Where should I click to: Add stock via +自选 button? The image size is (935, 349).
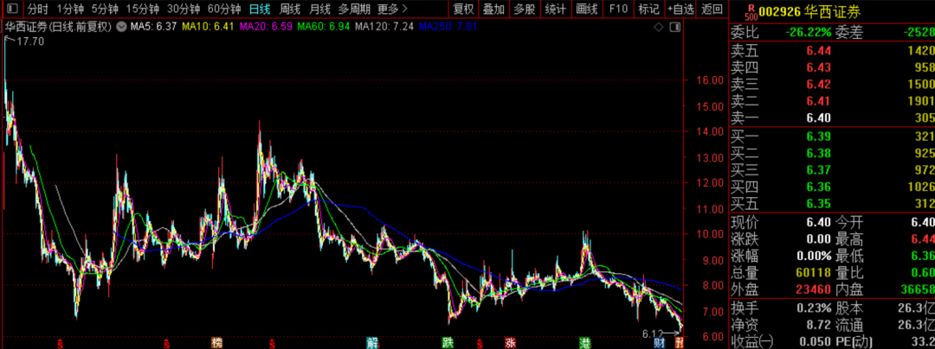pyautogui.click(x=680, y=9)
